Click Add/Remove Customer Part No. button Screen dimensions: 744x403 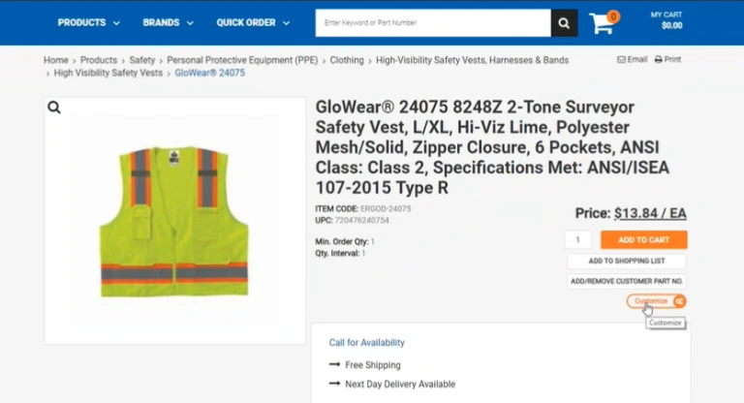(626, 281)
